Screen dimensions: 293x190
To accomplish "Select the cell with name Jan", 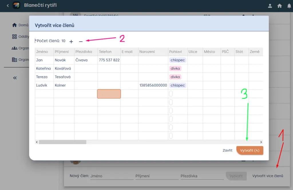I will (44, 60).
